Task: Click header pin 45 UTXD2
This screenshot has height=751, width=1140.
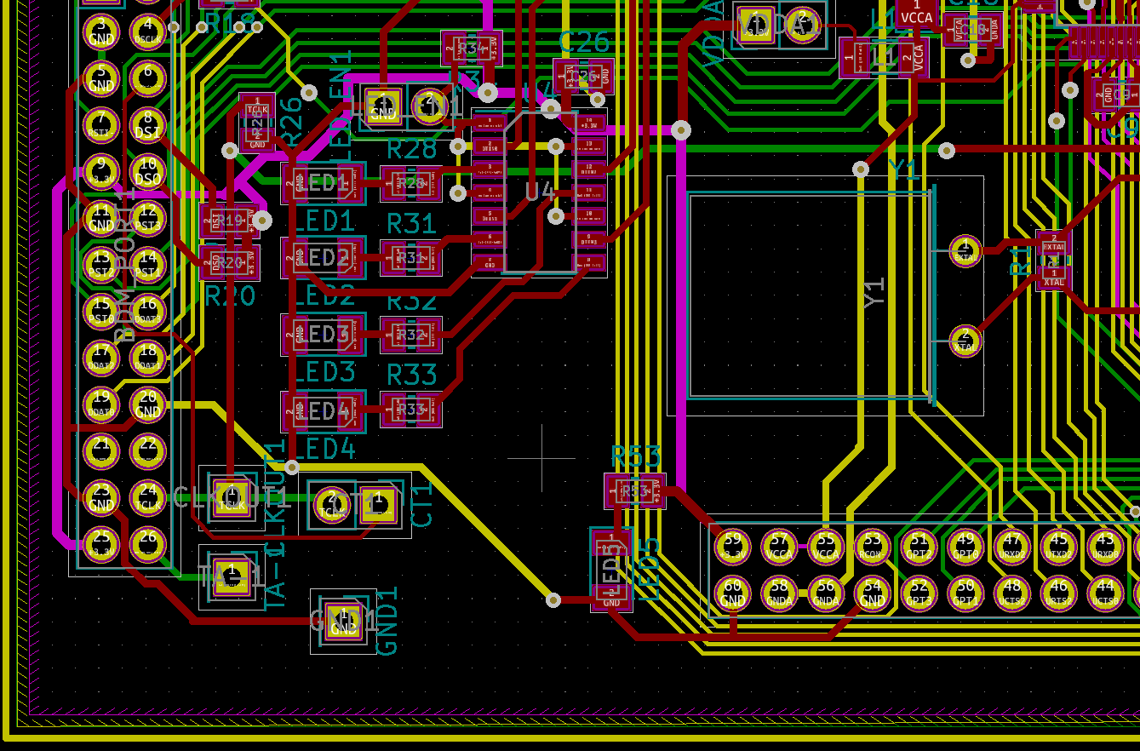Action: tap(1058, 546)
